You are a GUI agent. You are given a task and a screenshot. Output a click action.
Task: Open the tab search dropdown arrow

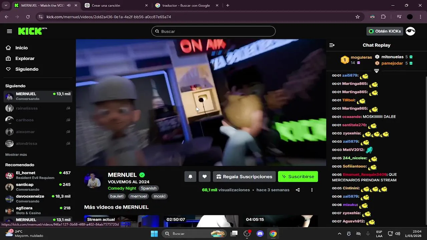6,5
